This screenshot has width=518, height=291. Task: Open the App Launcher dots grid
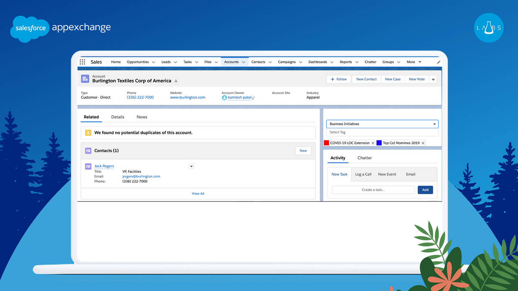click(x=83, y=62)
